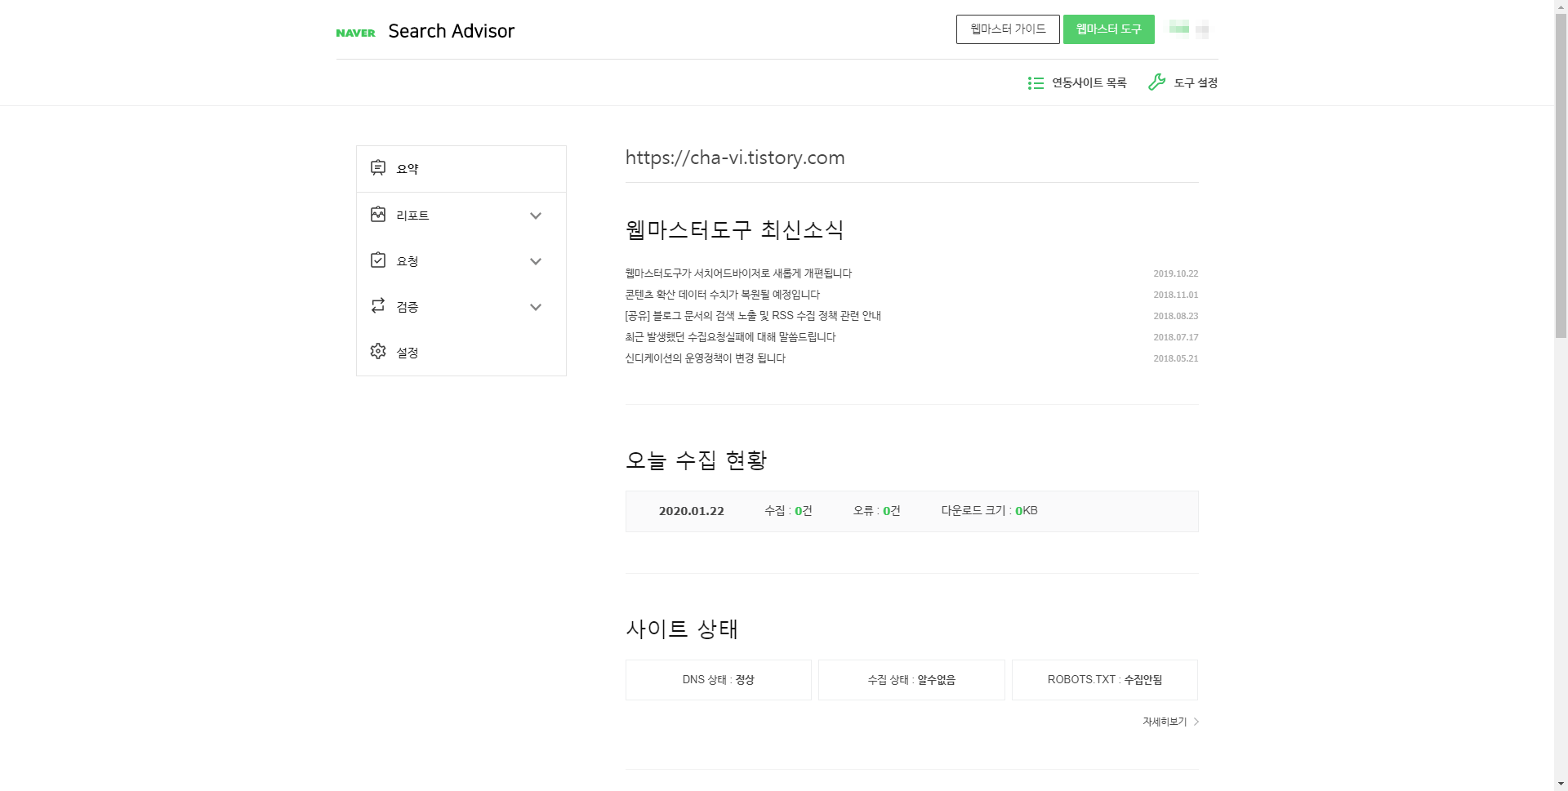This screenshot has width=1568, height=791.
Task: Open 자세히보기 under site status
Action: point(1165,722)
